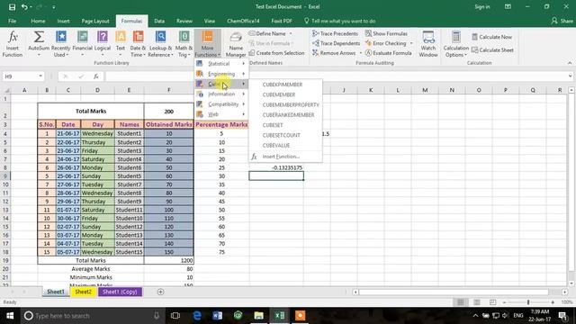576x324 pixels.
Task: Switch to the Insert ribbon tab
Action: 63,21
